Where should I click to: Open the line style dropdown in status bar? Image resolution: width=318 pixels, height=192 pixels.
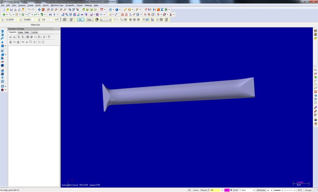(279, 190)
